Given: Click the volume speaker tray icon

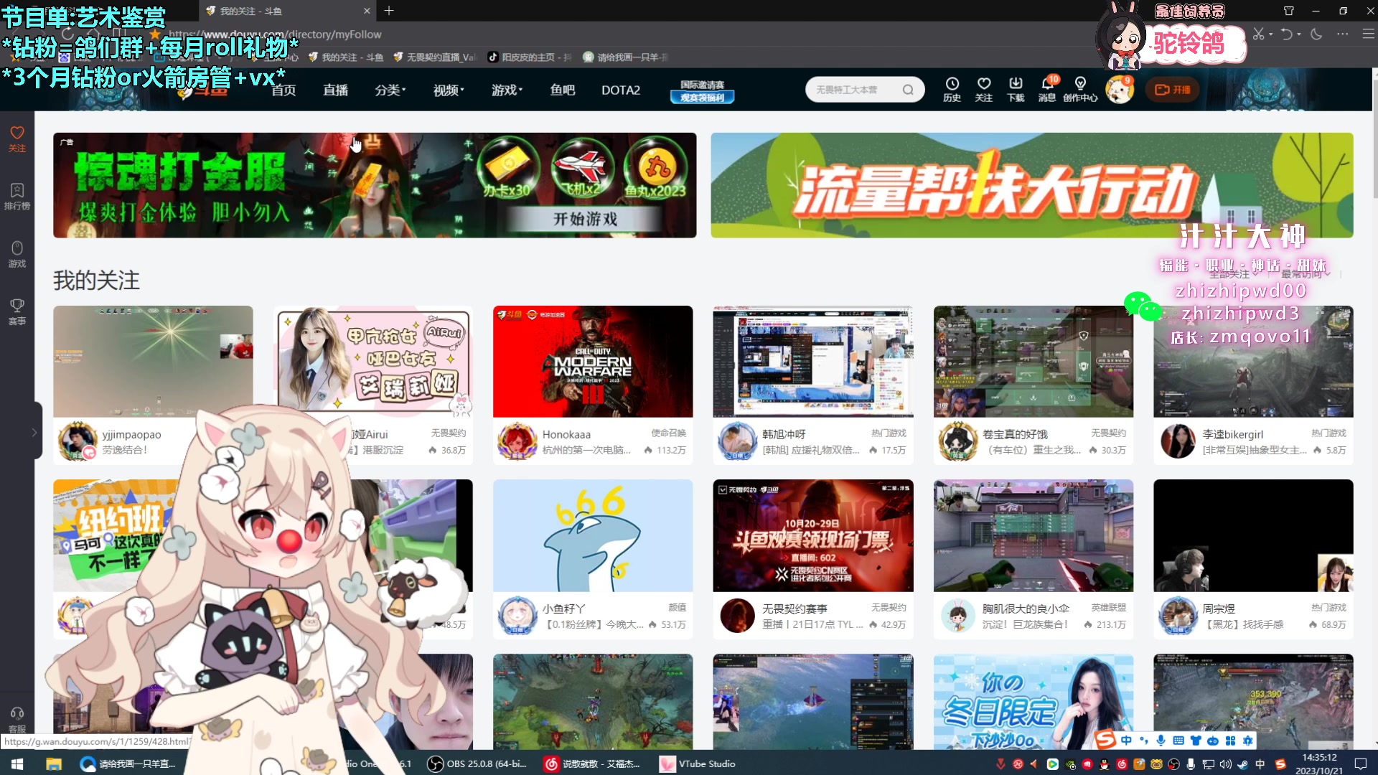Looking at the screenshot, I should coord(1225,764).
